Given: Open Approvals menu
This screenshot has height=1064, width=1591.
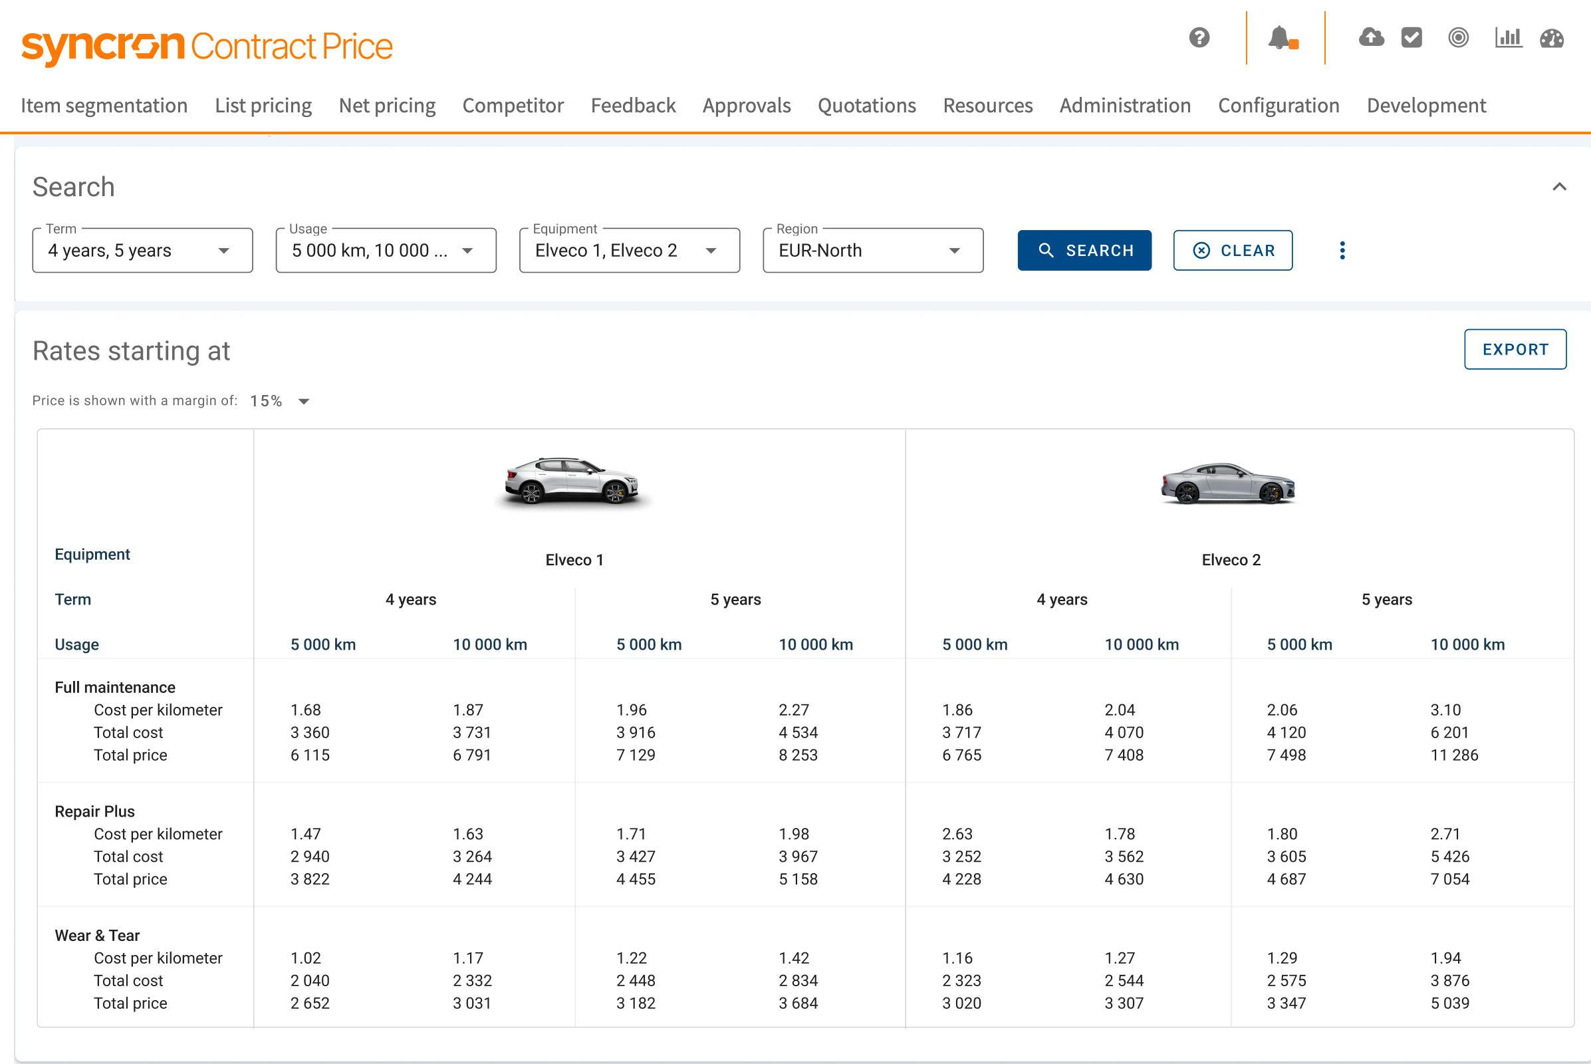Looking at the screenshot, I should 747,106.
